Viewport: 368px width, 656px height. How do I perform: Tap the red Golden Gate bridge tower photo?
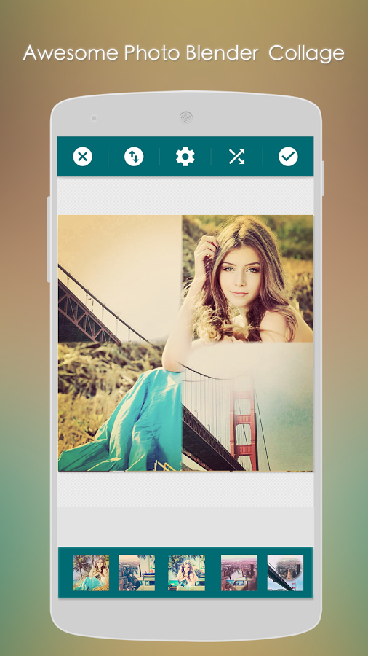pyautogui.click(x=247, y=407)
